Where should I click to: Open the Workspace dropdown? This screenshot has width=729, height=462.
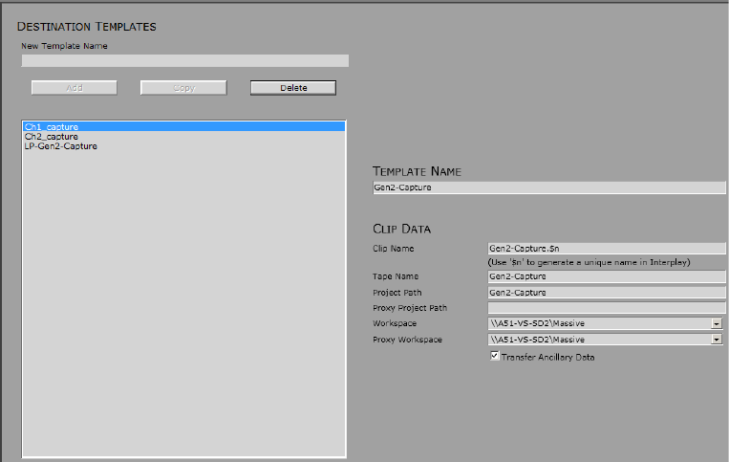click(717, 324)
